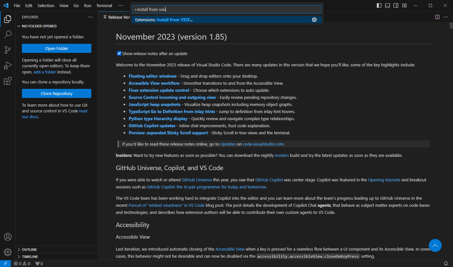Screen dimensions: 453x267
Task: Split the editor to the right
Action: point(437,17)
